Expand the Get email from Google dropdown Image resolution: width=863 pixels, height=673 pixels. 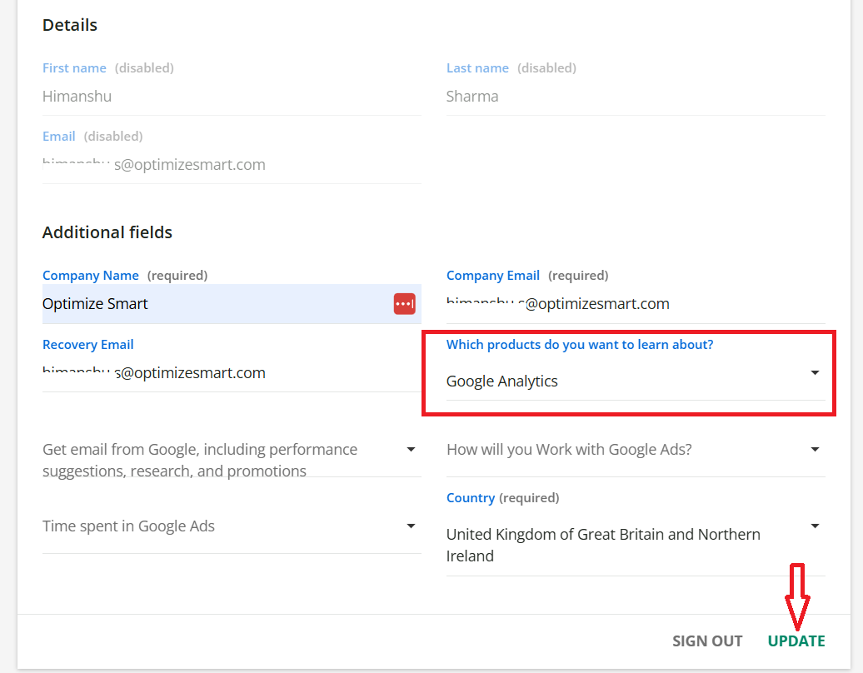click(411, 450)
